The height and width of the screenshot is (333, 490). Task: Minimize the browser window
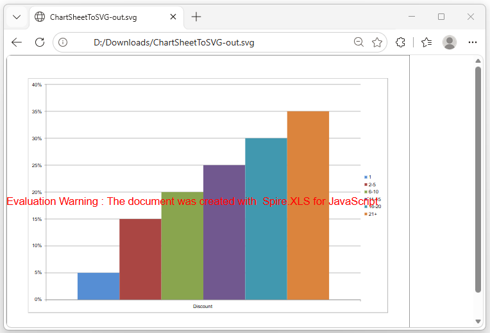click(412, 17)
